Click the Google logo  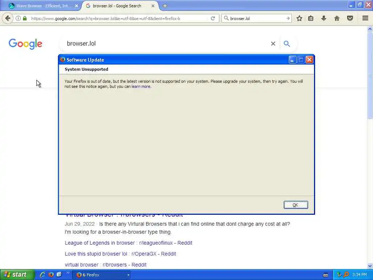[25, 44]
